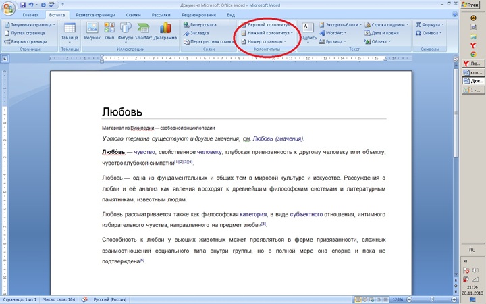Screen dimensions: 486x304
Task: Insert a Перекрестная ссылка cross-reference
Action: (209, 41)
